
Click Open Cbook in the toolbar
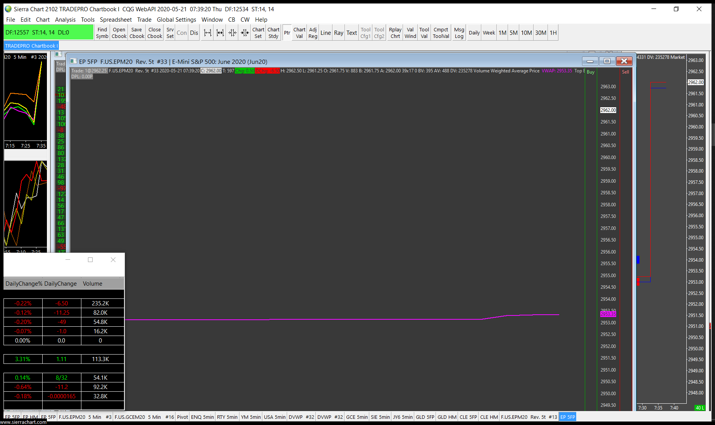(x=119, y=33)
